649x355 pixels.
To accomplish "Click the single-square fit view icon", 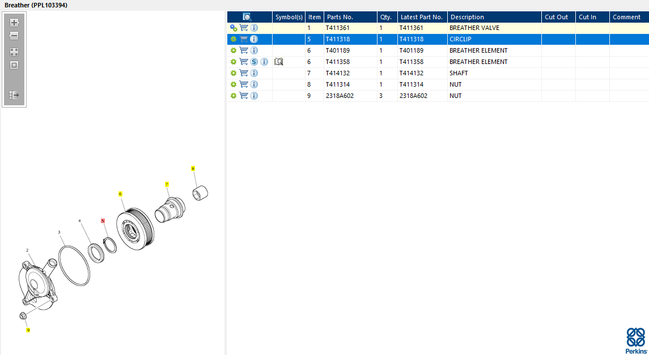I will point(14,65).
